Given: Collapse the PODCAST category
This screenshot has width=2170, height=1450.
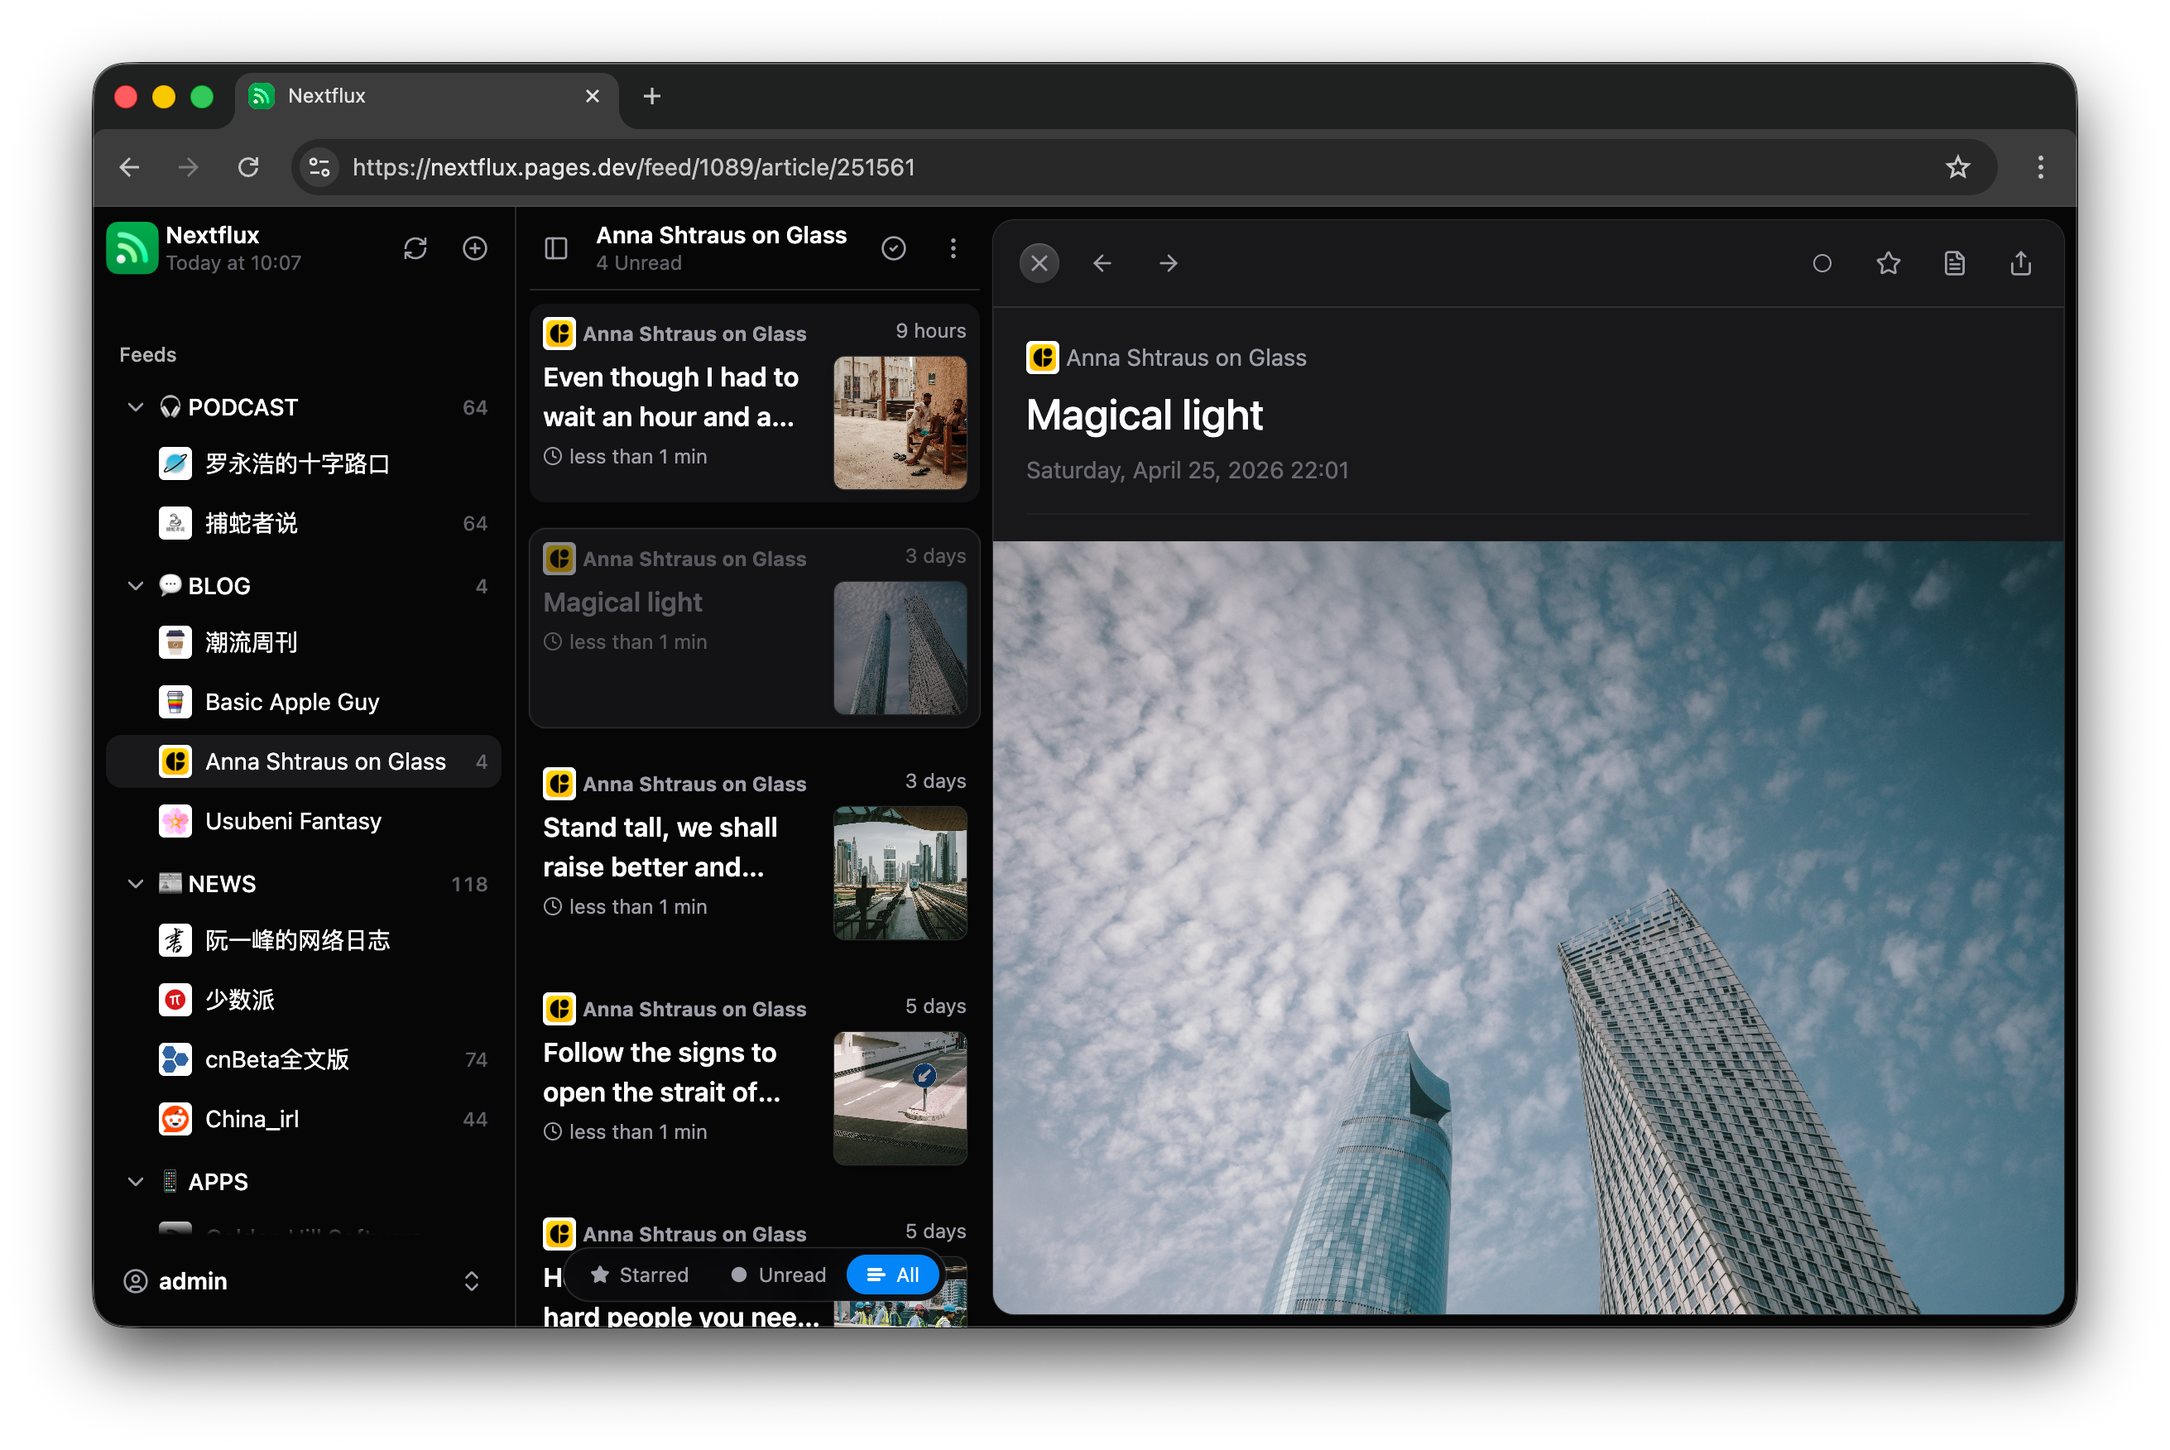Looking at the screenshot, I should (x=136, y=407).
